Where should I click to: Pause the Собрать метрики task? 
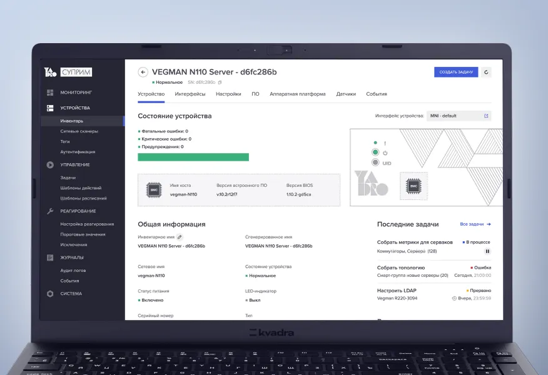coord(487,251)
